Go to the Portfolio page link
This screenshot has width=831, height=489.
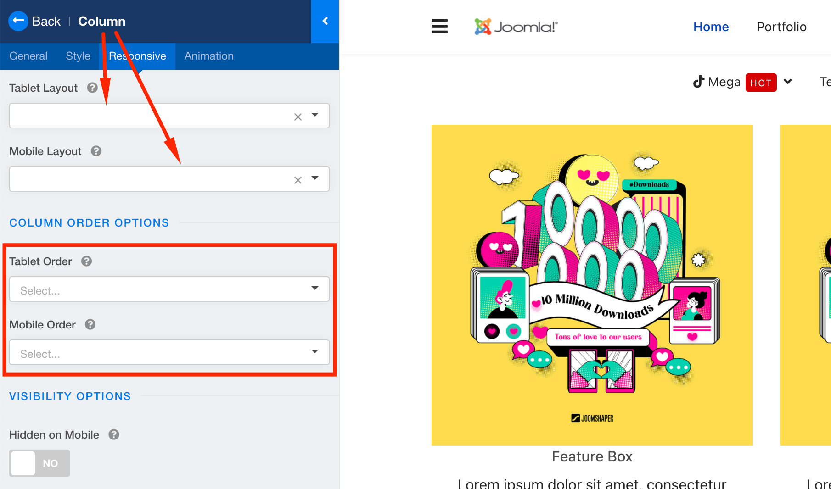coord(781,27)
